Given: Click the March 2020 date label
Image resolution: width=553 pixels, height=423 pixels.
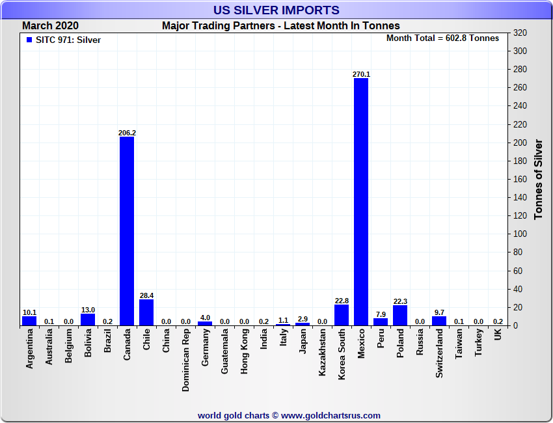Looking at the screenshot, I should pyautogui.click(x=51, y=26).
